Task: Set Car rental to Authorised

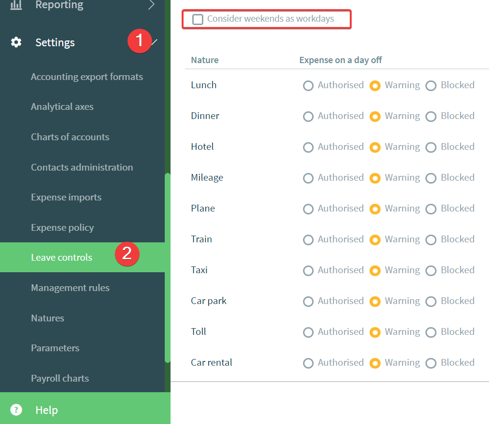Action: click(x=308, y=363)
